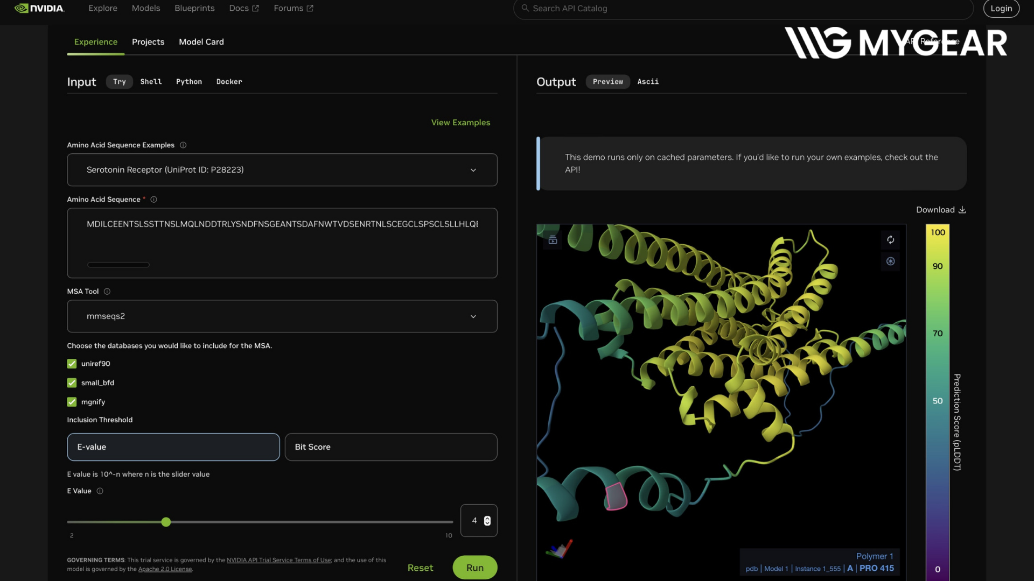Switch to the Model Card tab
Viewport: 1034px width, 581px height.
click(x=201, y=42)
